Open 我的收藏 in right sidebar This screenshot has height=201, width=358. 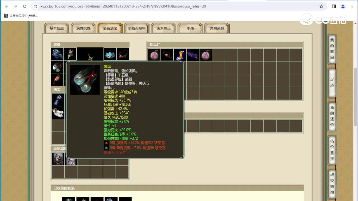coord(332,49)
